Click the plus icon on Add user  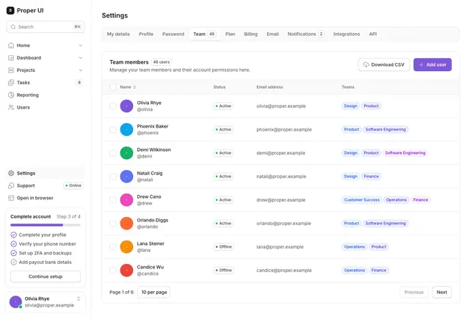(421, 65)
